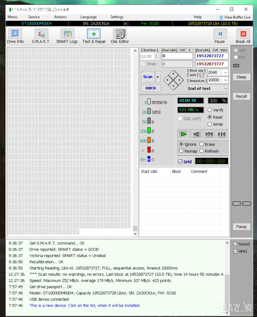
Task: Choose the Remap radio option
Action: 181,151
